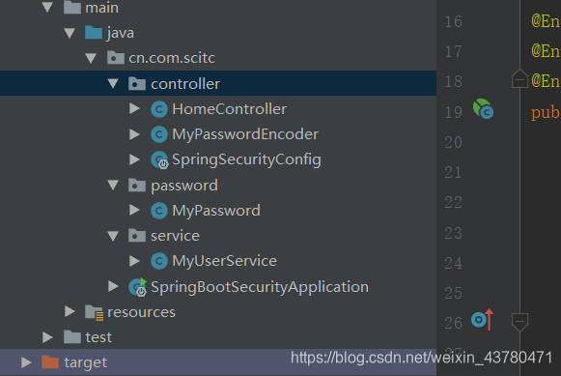Click the 'pub' keyword on line 19
561x376 pixels.
click(x=546, y=113)
